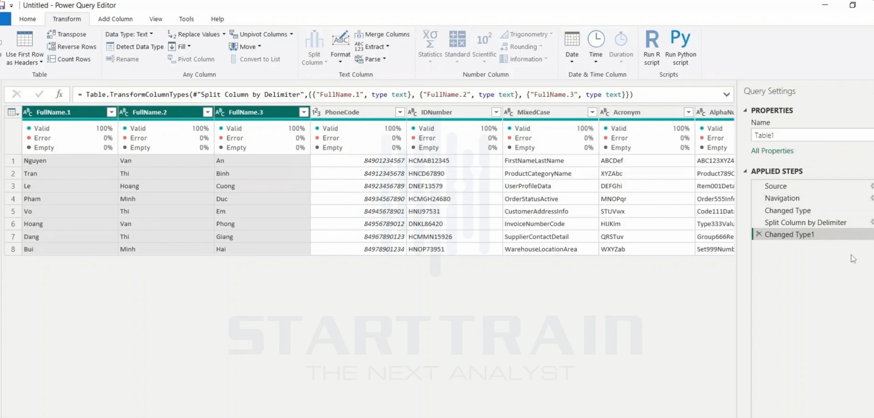
Task: Click Run Python script icon
Action: pyautogui.click(x=680, y=38)
